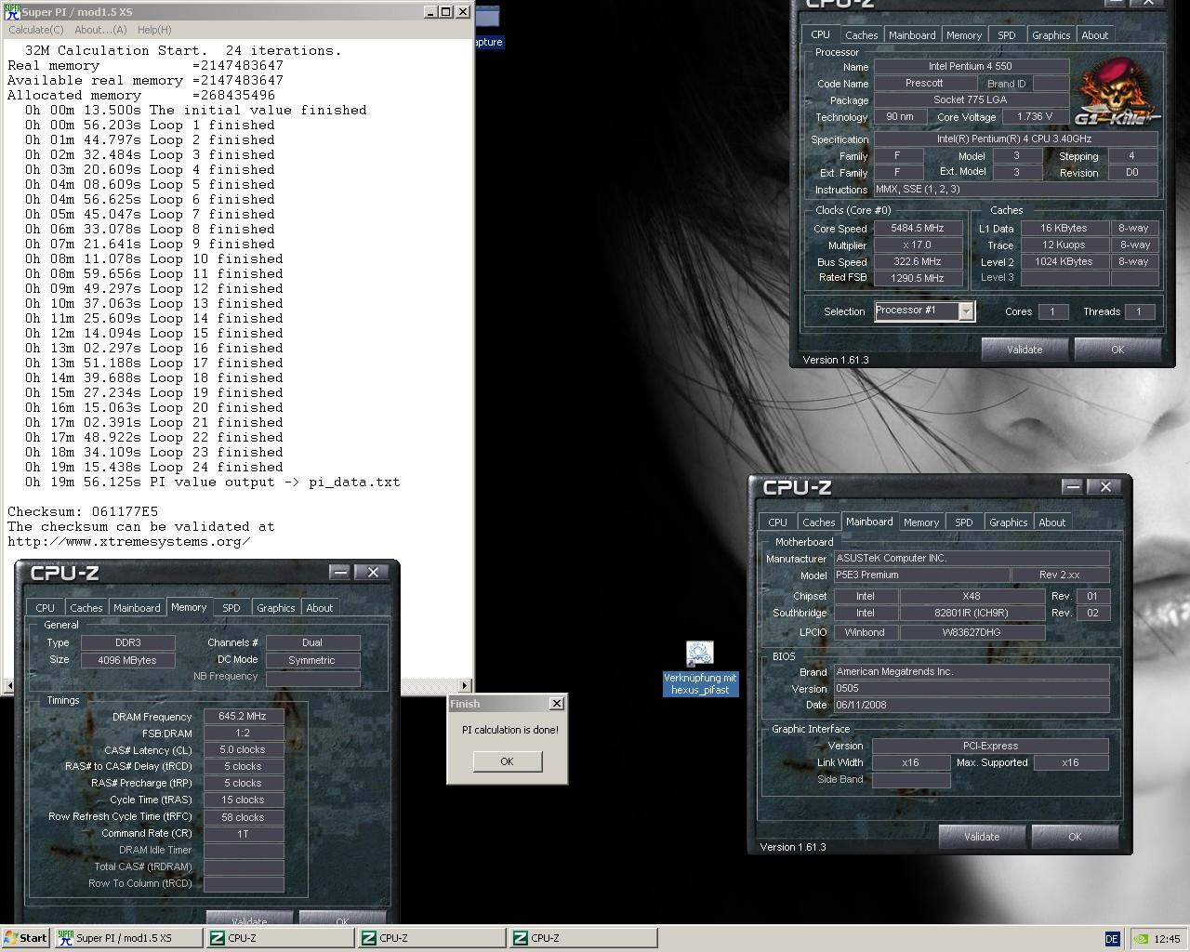Minimize the Mainboard CPU-Z window
The image size is (1190, 952).
tap(1072, 486)
